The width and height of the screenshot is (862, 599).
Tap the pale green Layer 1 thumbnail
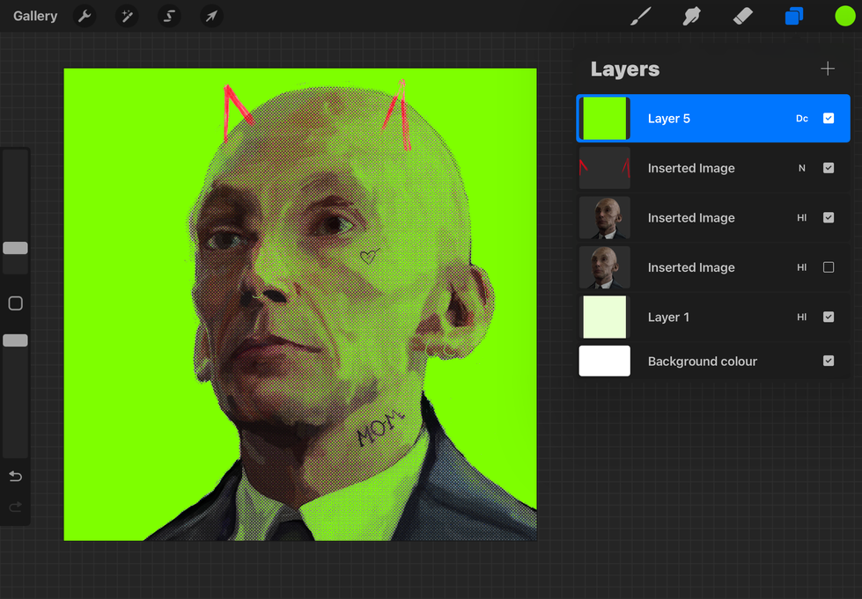tap(605, 317)
